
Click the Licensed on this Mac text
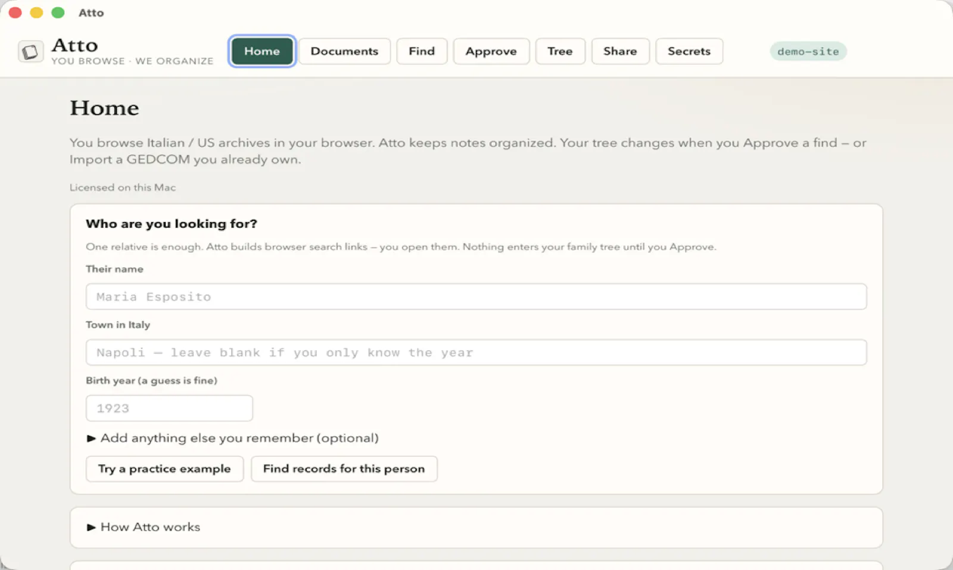[x=123, y=187]
